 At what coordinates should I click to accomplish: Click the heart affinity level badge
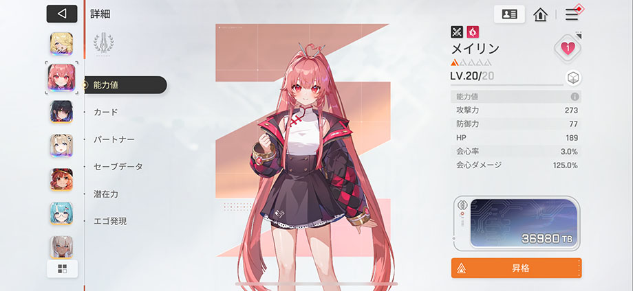[x=568, y=49]
